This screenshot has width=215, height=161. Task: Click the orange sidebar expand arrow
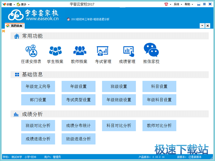coord(4,31)
